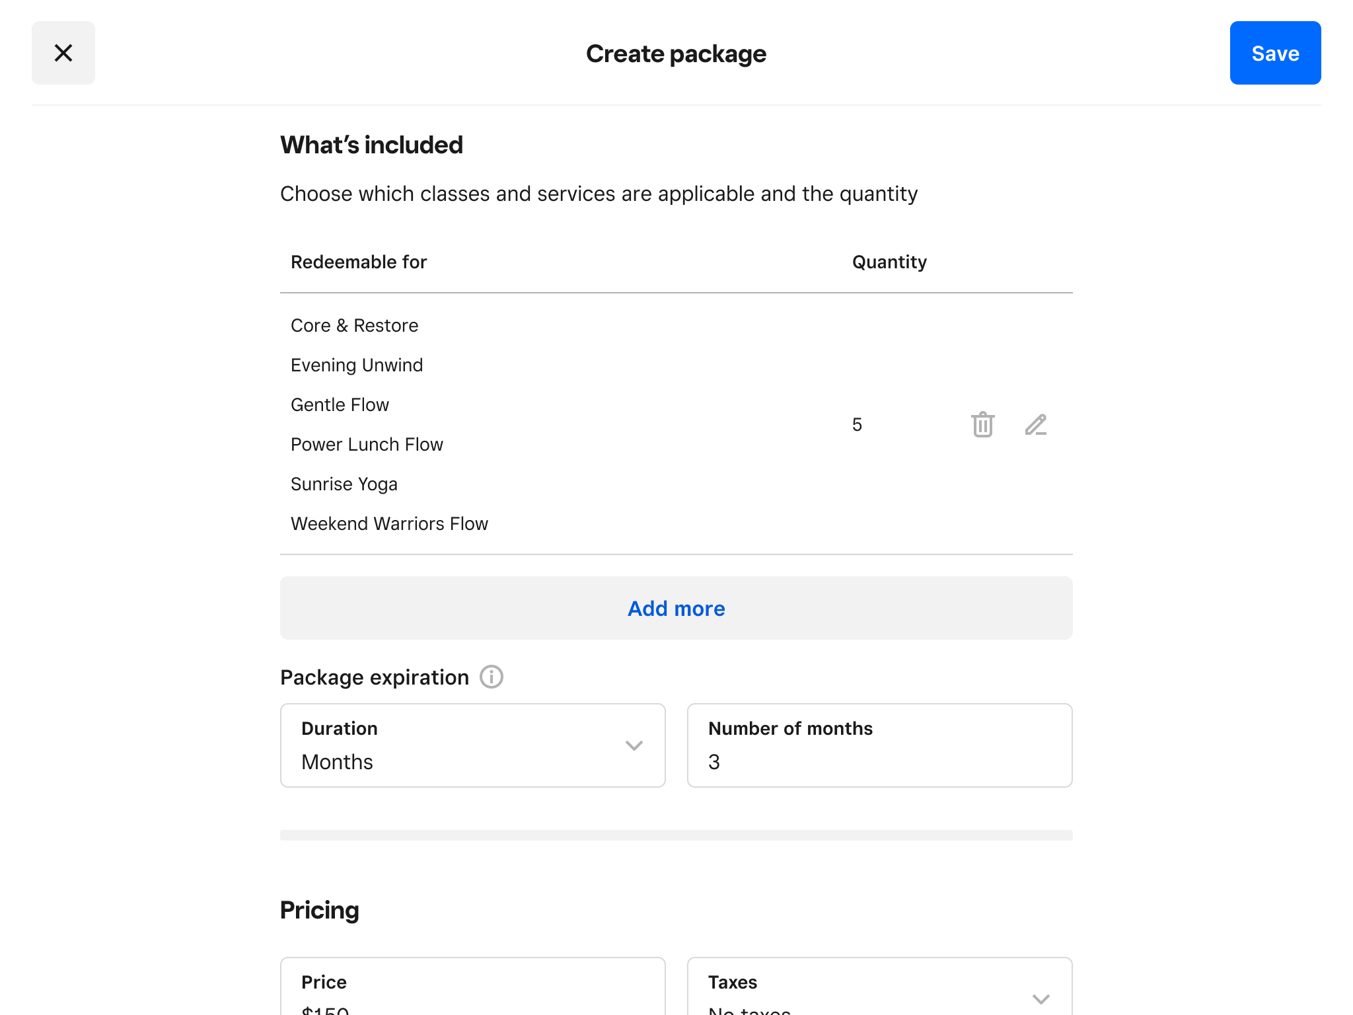Click Weekend Warriors Flow entry
The height and width of the screenshot is (1015, 1353).
[x=389, y=524]
